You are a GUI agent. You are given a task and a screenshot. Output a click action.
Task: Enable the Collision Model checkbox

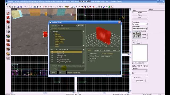click(88, 56)
